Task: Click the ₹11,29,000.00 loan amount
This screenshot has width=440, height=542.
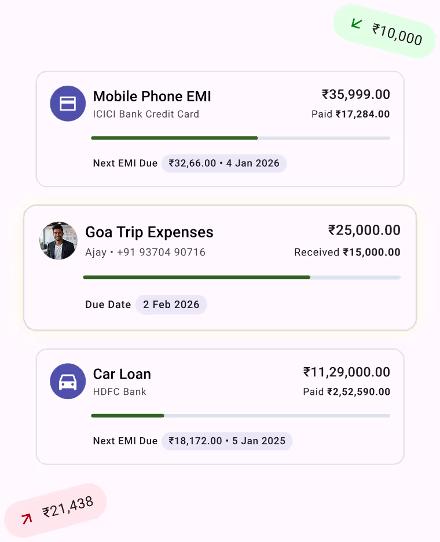Action: coord(346,372)
